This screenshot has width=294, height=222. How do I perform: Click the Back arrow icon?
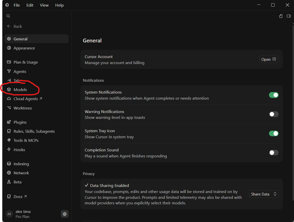[x=9, y=26]
